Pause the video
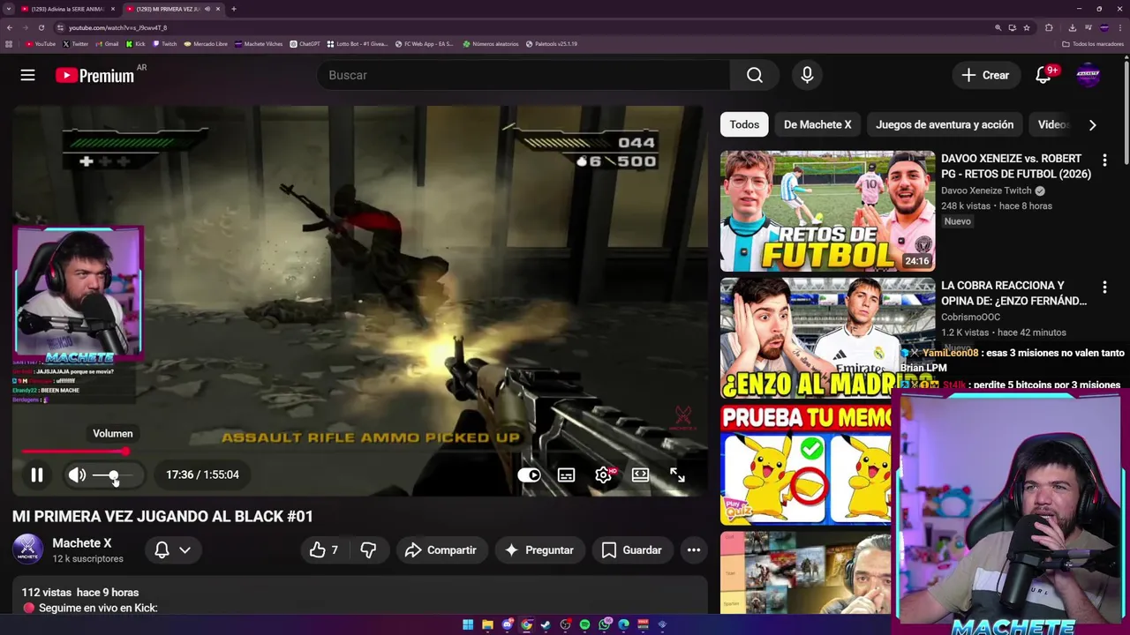Image resolution: width=1130 pixels, height=635 pixels. point(37,475)
